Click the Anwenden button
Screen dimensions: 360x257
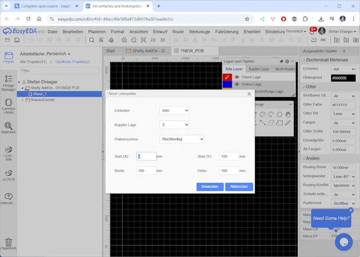click(x=210, y=186)
